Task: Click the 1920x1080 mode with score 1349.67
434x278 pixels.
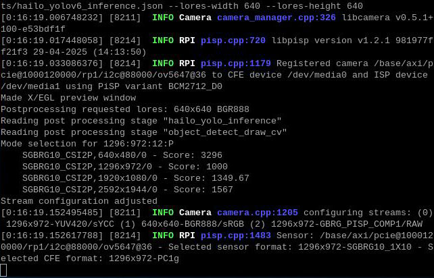Action: pos(135,178)
